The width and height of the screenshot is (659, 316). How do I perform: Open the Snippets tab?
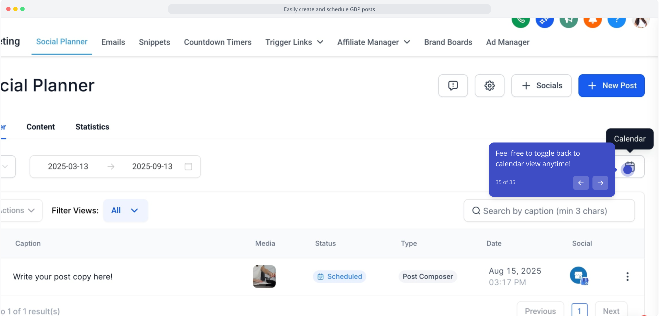154,42
